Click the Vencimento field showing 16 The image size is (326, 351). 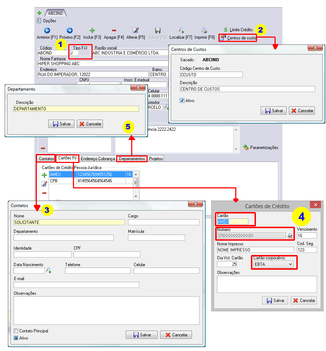(x=307, y=236)
